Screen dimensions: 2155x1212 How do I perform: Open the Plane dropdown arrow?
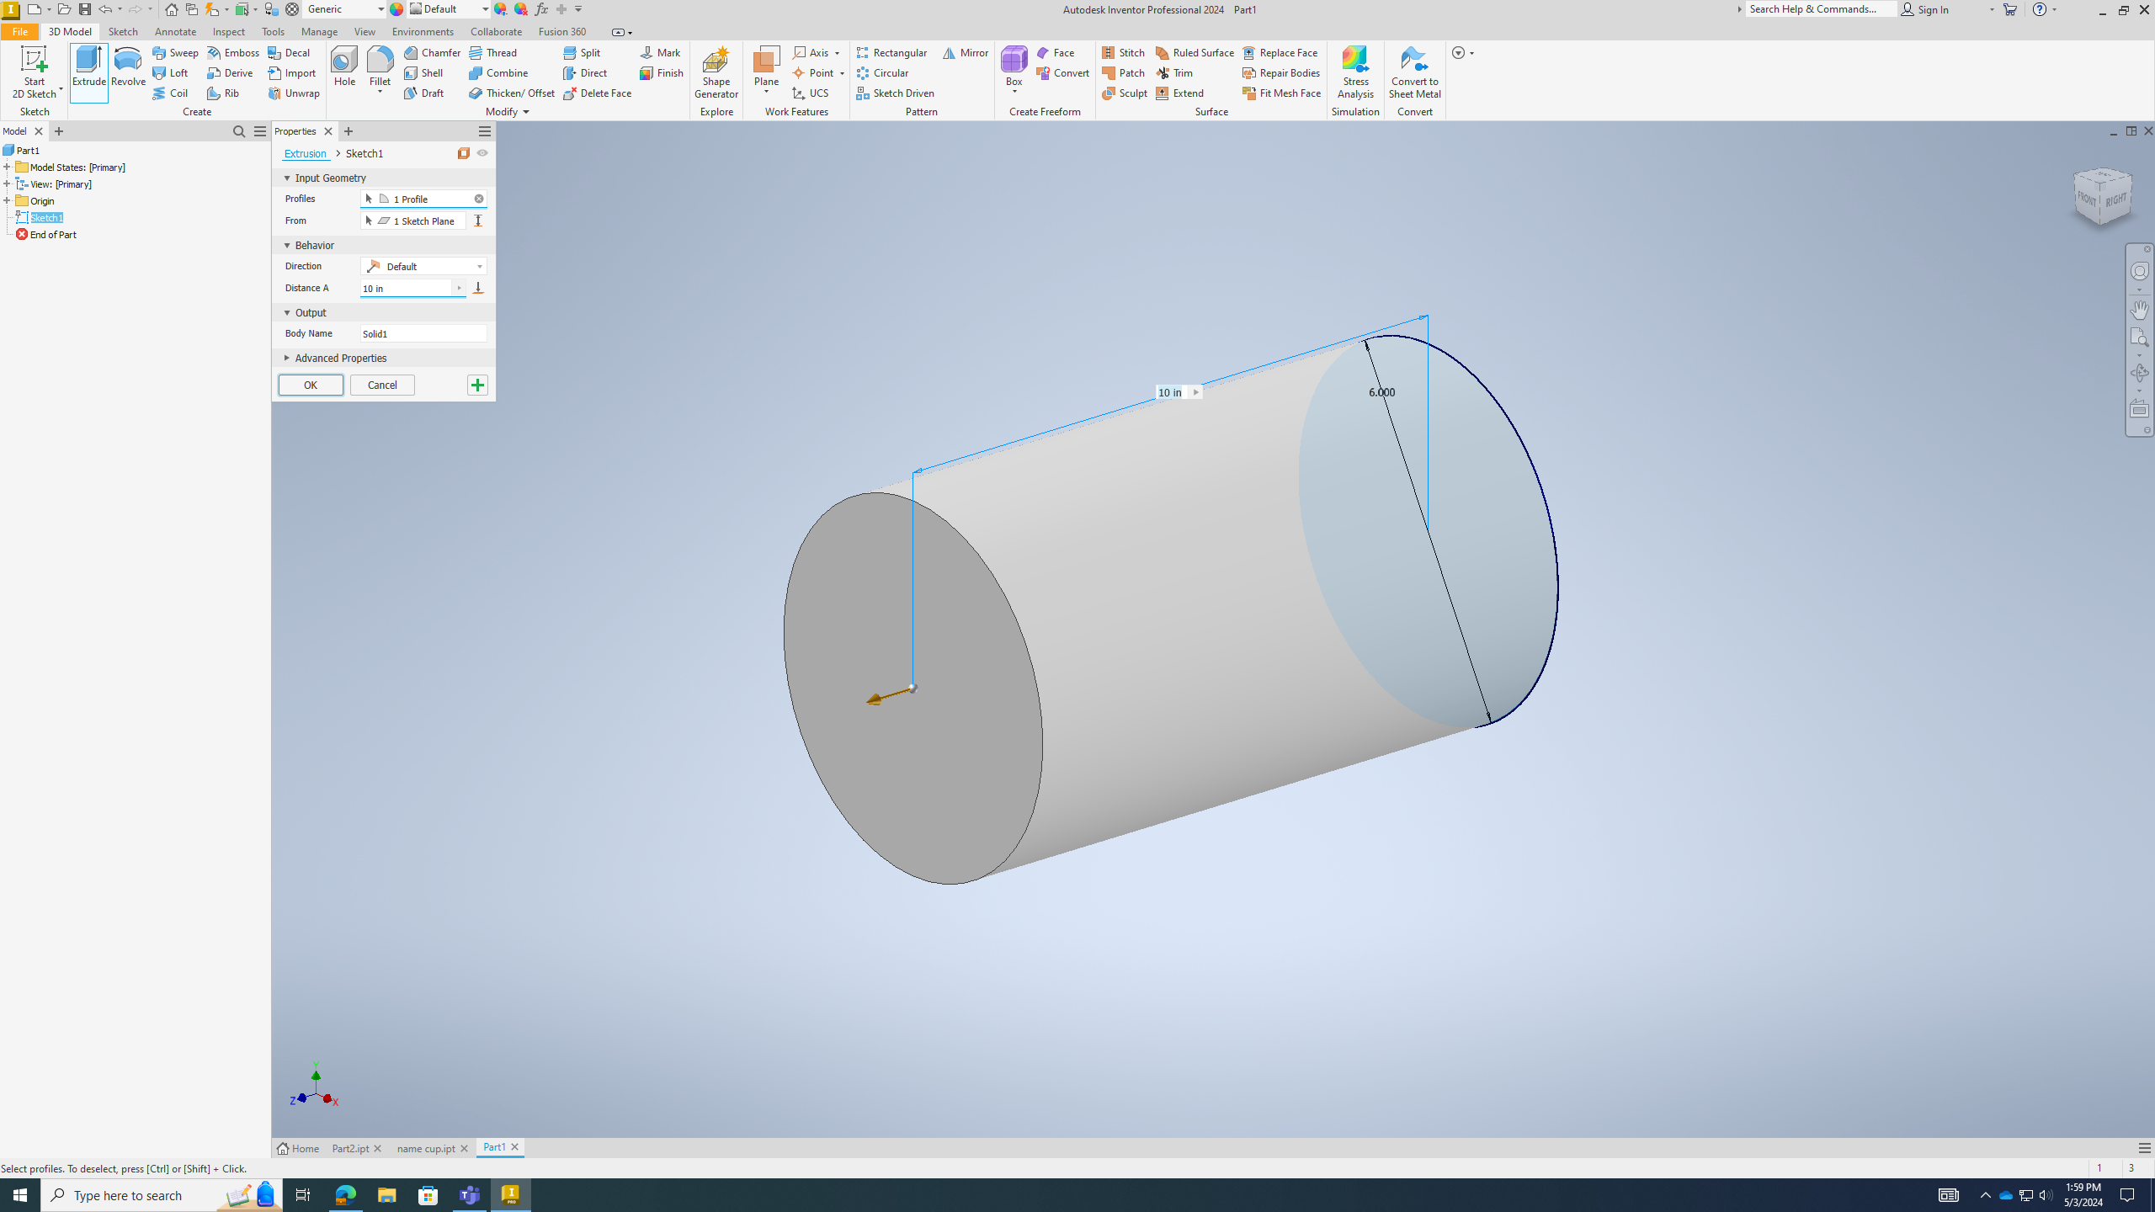point(766,92)
